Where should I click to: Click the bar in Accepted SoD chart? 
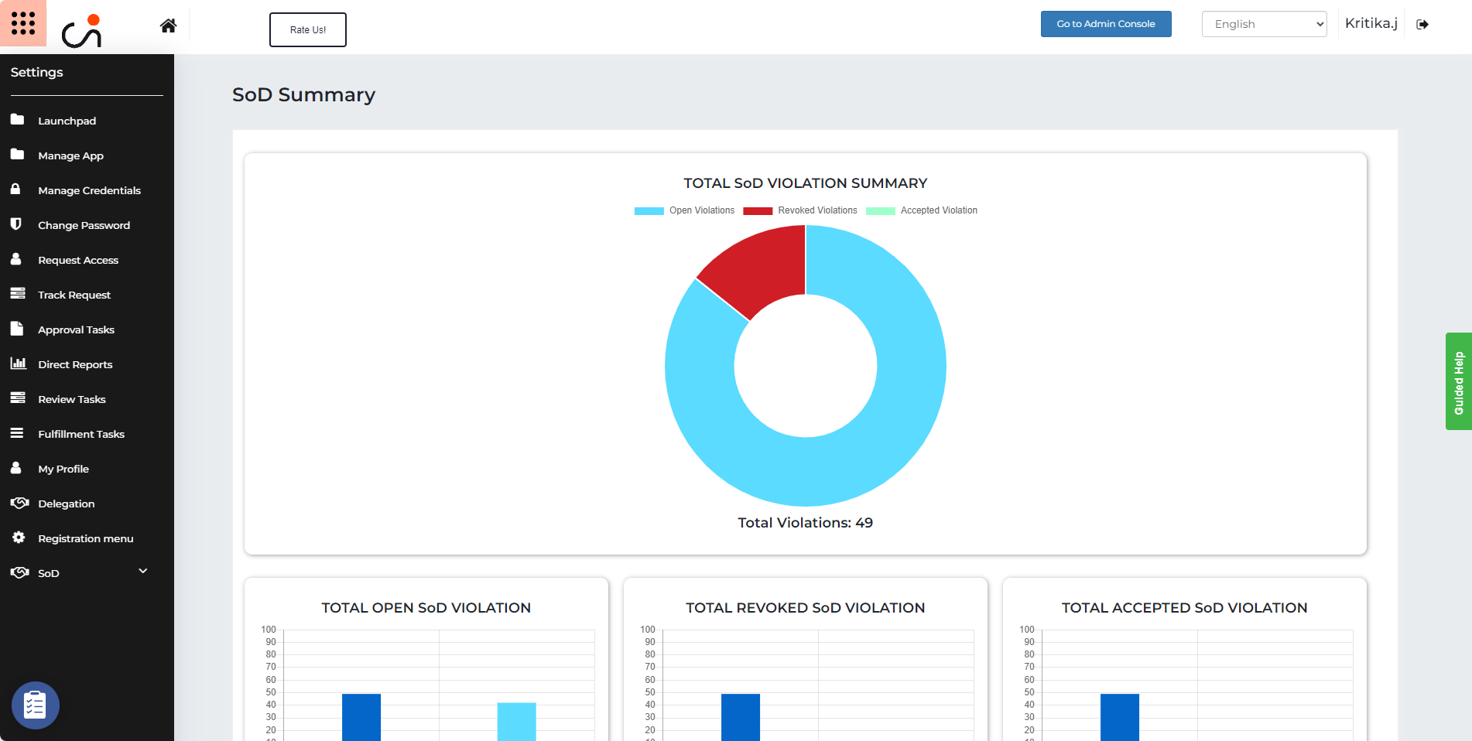(x=1120, y=717)
